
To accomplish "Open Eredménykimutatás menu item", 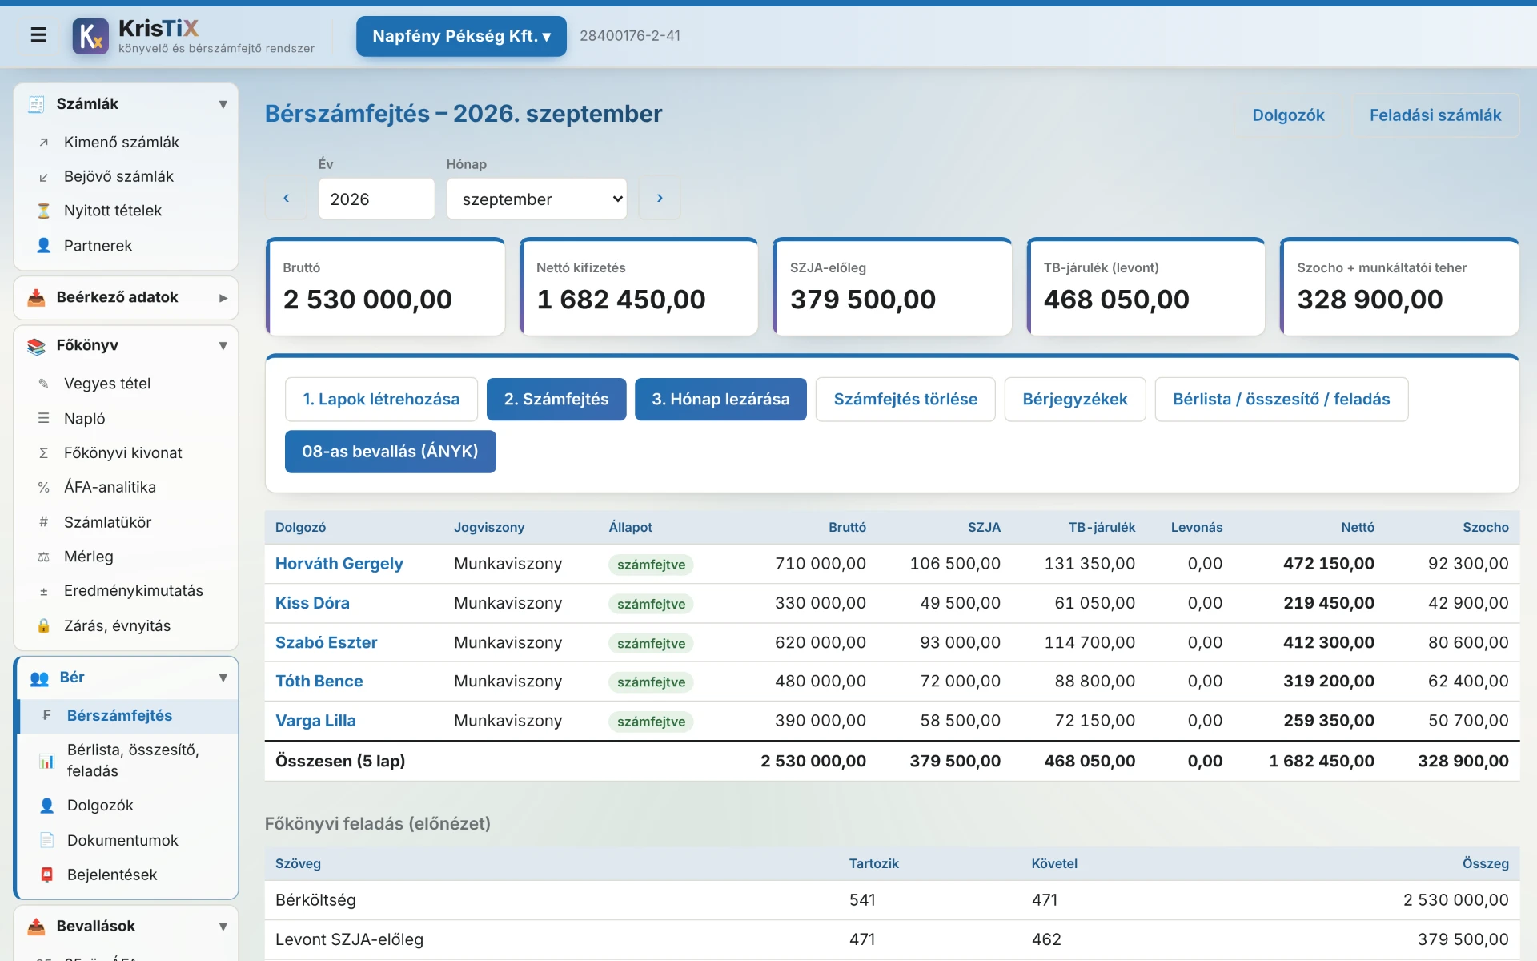I will 126,591.
